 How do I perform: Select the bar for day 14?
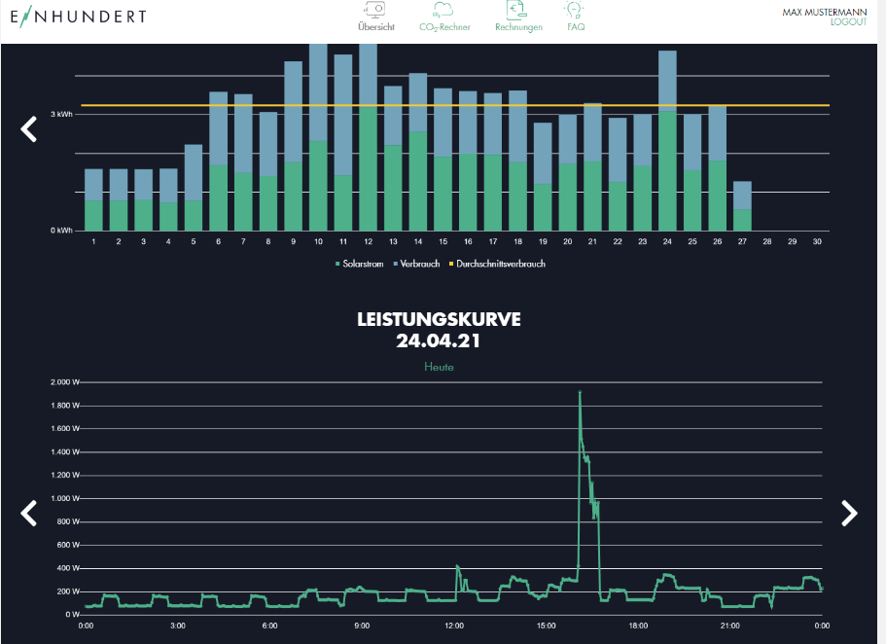pyautogui.click(x=418, y=152)
